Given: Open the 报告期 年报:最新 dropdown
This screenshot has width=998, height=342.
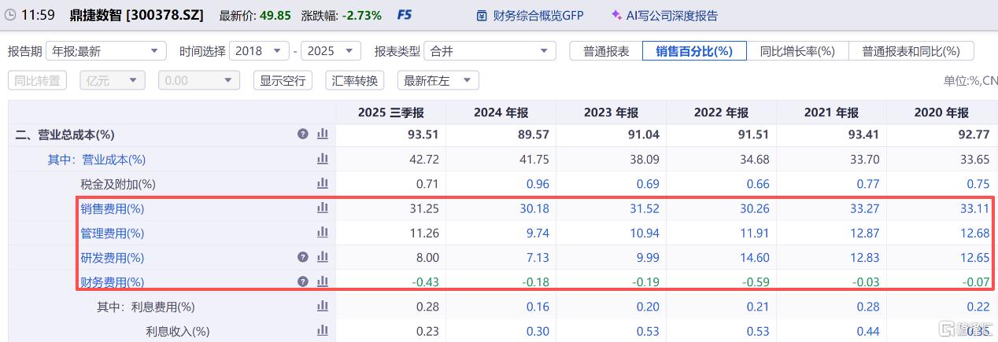Looking at the screenshot, I should tap(106, 51).
